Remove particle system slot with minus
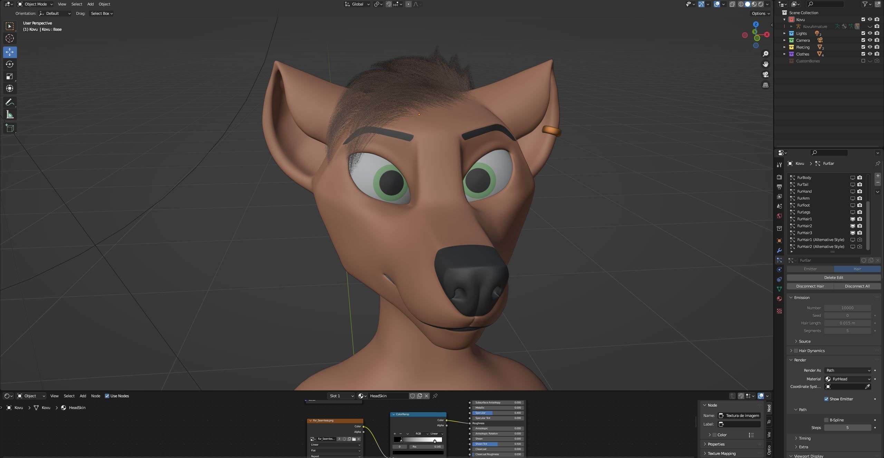Screen dimensions: 884x458 (x=877, y=182)
